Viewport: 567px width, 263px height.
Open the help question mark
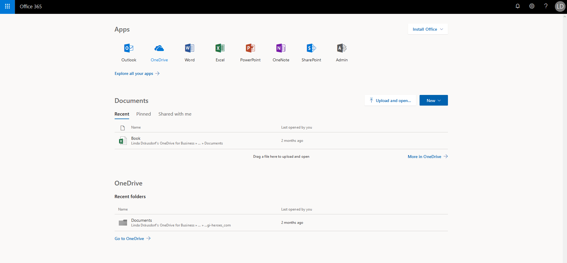pos(546,6)
